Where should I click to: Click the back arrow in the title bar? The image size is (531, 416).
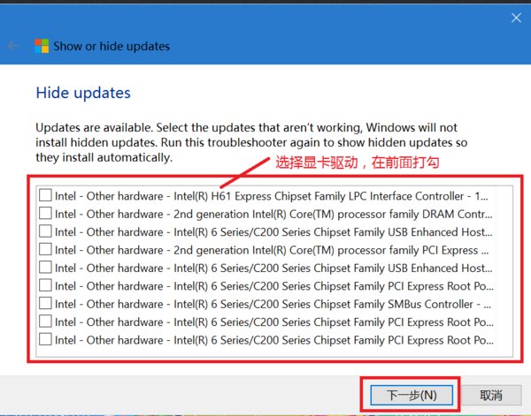click(x=13, y=45)
